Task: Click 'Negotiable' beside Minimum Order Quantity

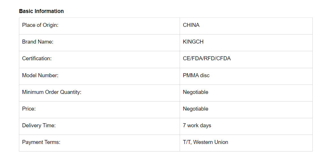Action: pyautogui.click(x=195, y=92)
